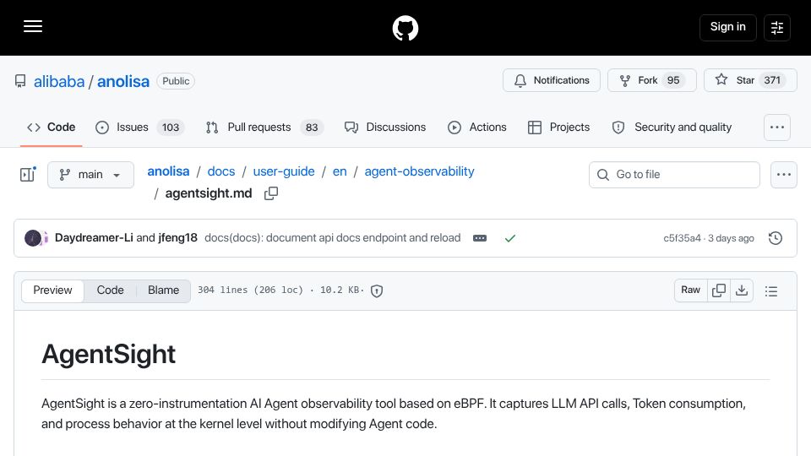Copy the raw file contents
Screen dimensions: 811x456
(x=719, y=290)
